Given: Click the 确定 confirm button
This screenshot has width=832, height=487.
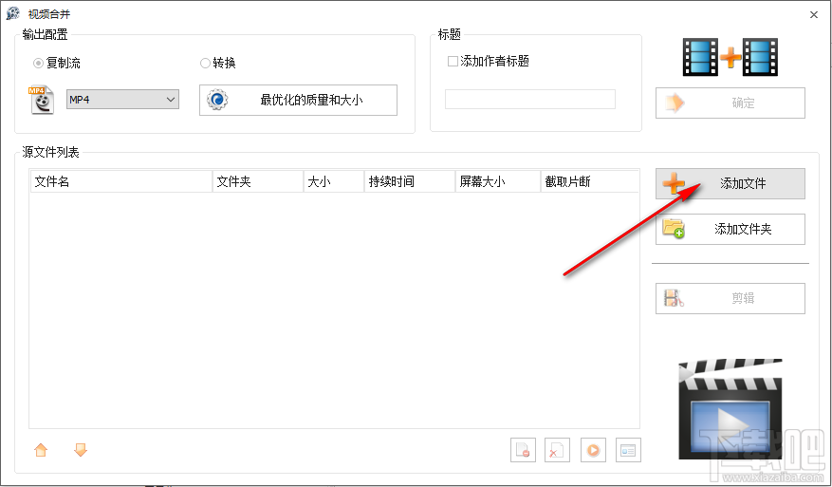Looking at the screenshot, I should click(x=730, y=103).
